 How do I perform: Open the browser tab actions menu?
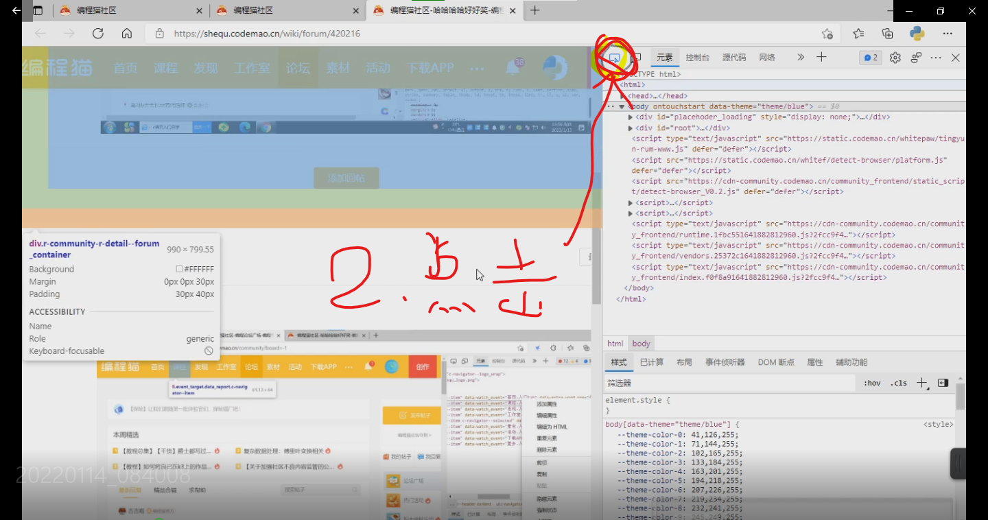[x=38, y=10]
